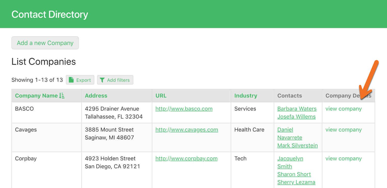Open Daniel Navarrete contact page
This screenshot has height=188, width=387.
pyautogui.click(x=289, y=134)
